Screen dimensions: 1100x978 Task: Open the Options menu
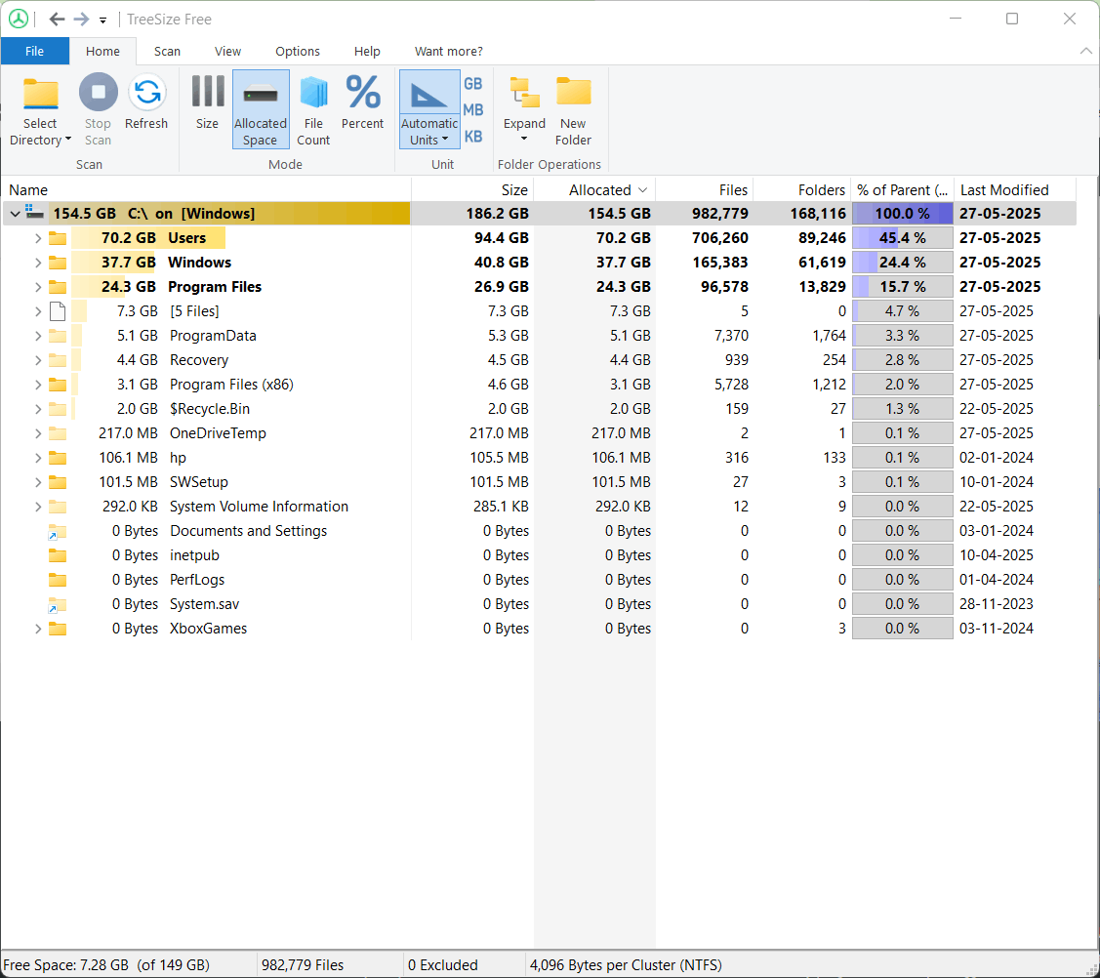tap(297, 51)
